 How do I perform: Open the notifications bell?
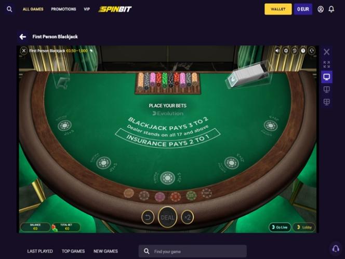pos(331,9)
